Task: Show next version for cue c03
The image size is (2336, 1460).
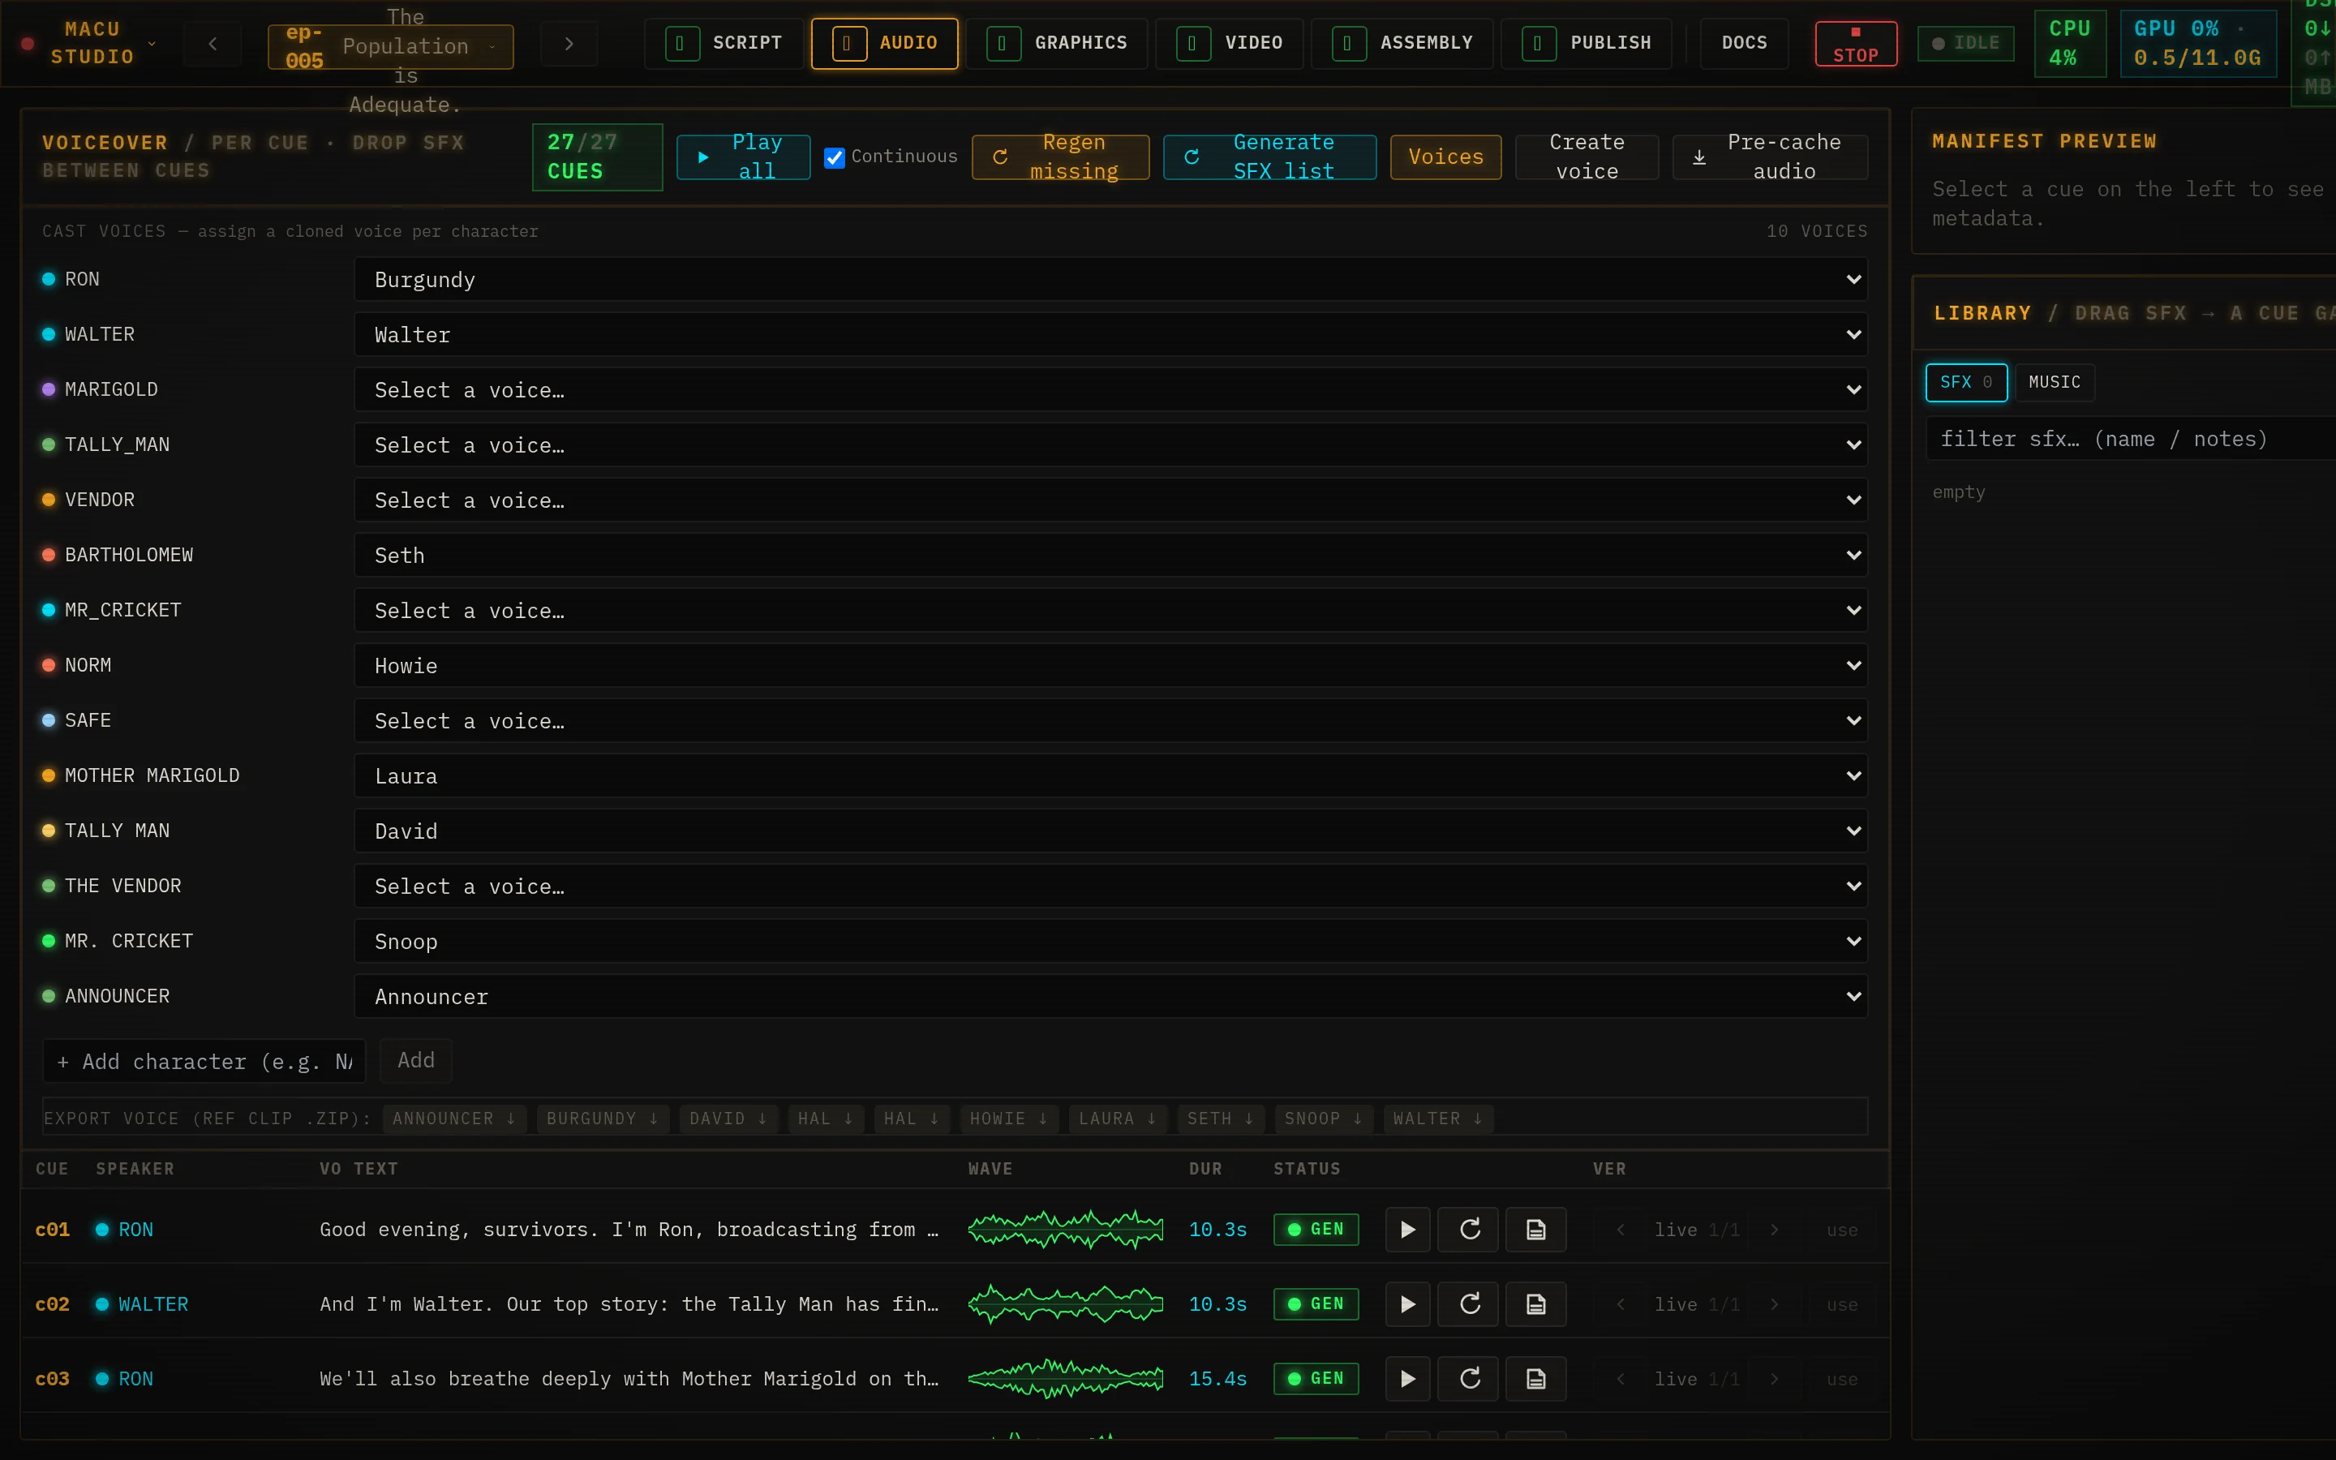Action: [x=1774, y=1379]
